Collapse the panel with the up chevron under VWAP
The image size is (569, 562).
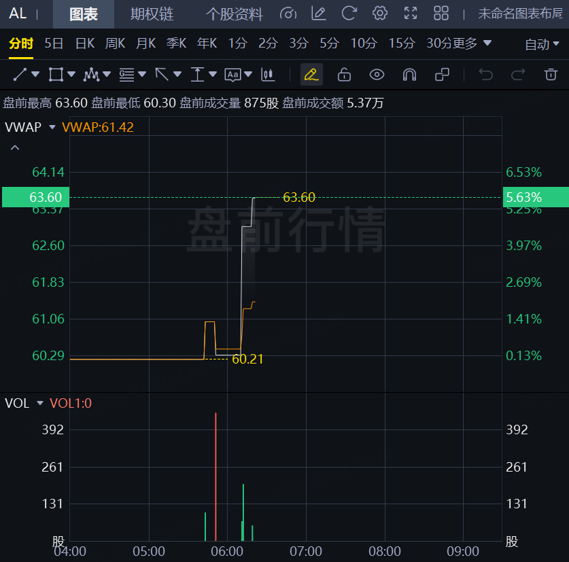pyautogui.click(x=15, y=147)
